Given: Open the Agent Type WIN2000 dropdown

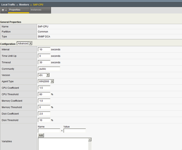Looking at the screenshot, I should click(46, 82).
